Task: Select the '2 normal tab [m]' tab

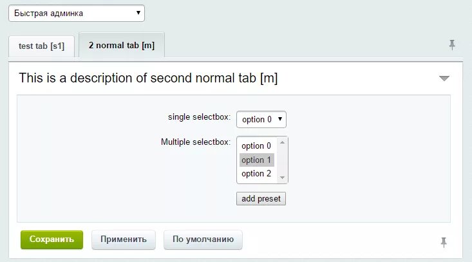Action: tap(121, 46)
